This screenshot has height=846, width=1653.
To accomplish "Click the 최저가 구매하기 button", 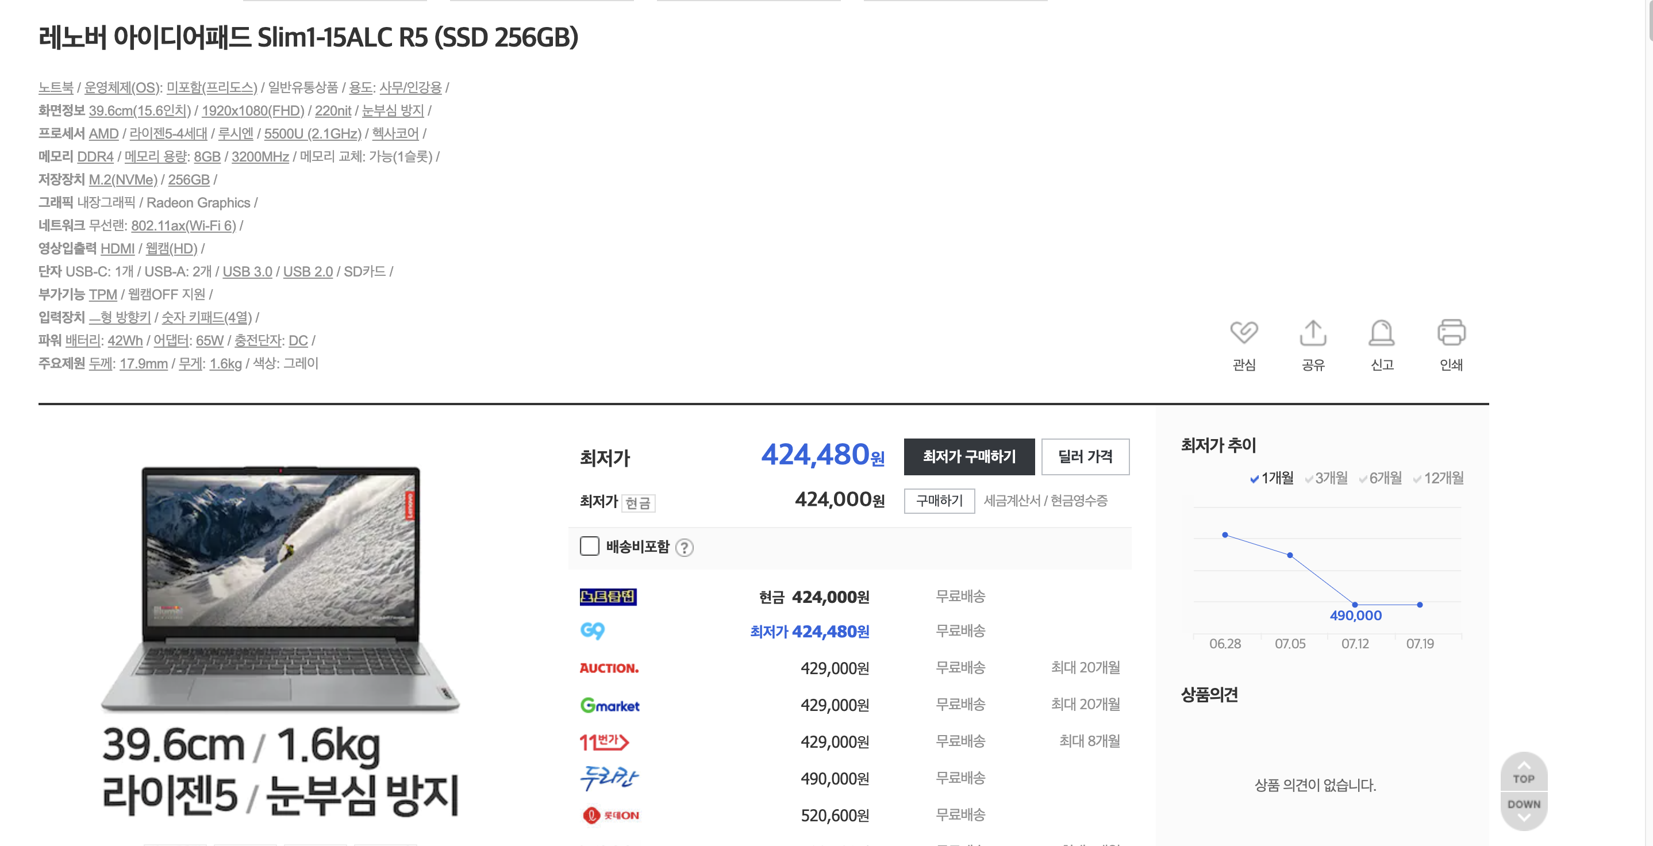I will pos(969,456).
